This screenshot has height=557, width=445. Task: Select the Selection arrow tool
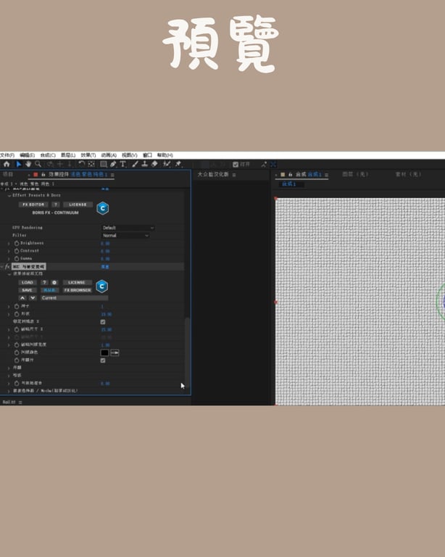pyautogui.click(x=18, y=164)
